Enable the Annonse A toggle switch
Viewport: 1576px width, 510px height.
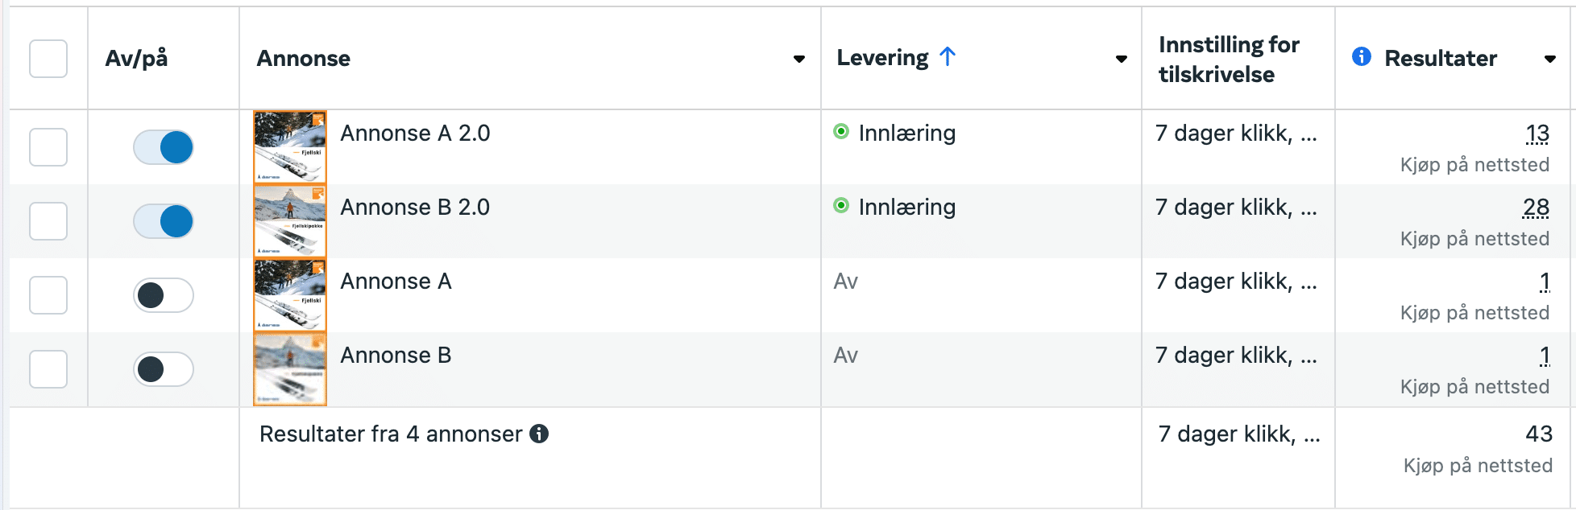tap(164, 295)
